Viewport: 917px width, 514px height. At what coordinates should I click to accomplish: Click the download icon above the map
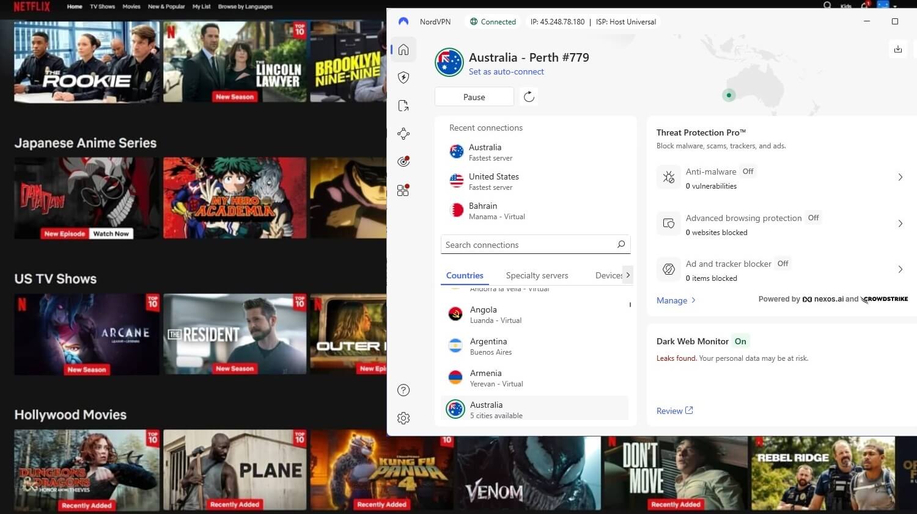coord(897,49)
